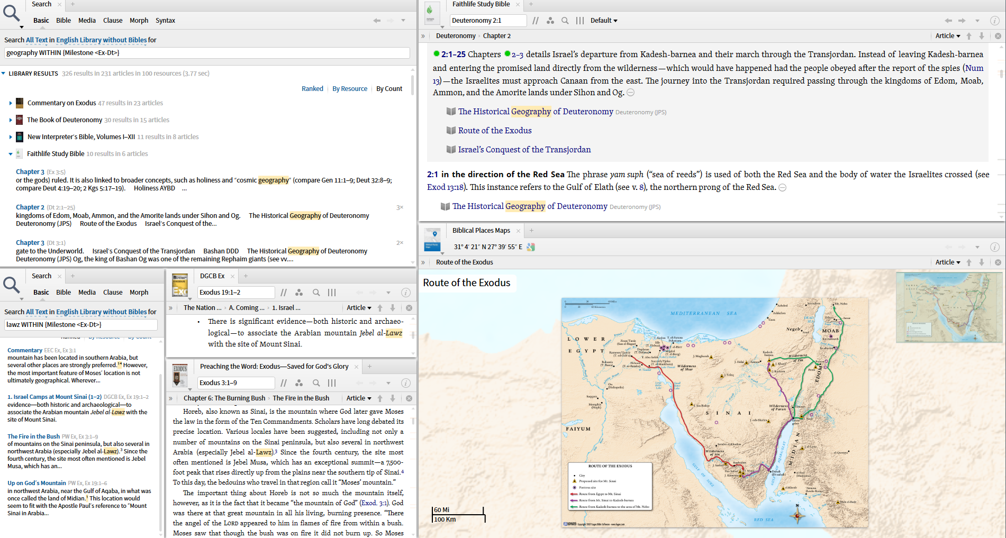This screenshot has width=1006, height=538.
Task: Click the lawz WITHIN search query field
Action: coord(81,325)
